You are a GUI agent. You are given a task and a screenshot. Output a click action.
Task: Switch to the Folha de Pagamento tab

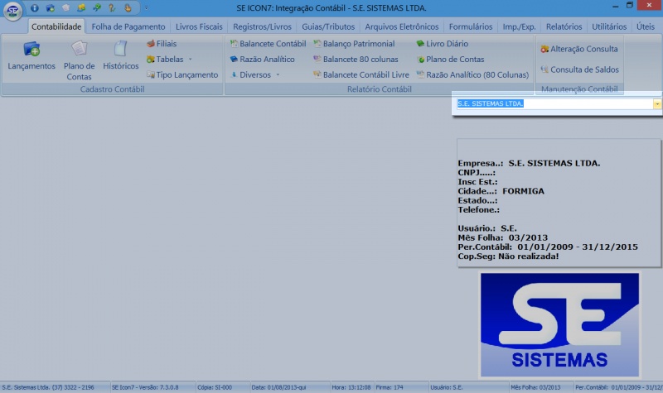point(128,26)
